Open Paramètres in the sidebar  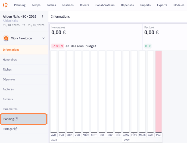(x=10, y=109)
